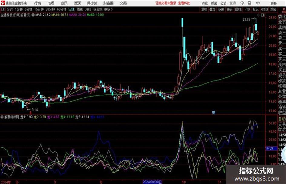286x184 pixels.
Task: Select the 多周期 multi-period tab
Action: tap(98, 9)
